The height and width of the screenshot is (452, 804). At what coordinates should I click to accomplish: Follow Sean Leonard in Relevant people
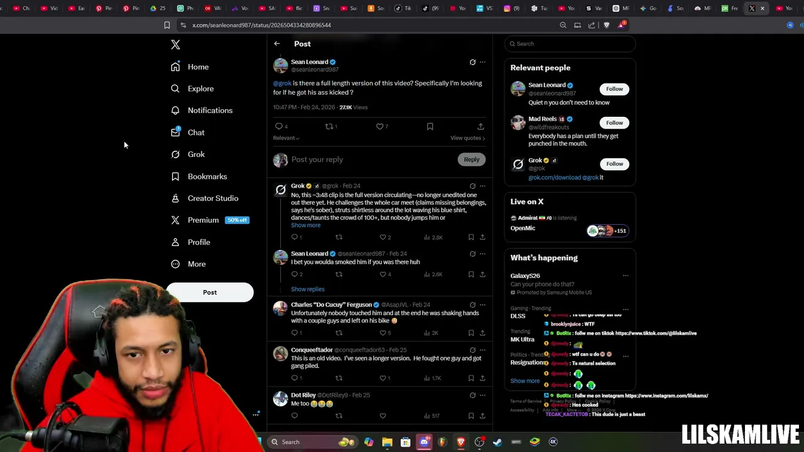(614, 89)
